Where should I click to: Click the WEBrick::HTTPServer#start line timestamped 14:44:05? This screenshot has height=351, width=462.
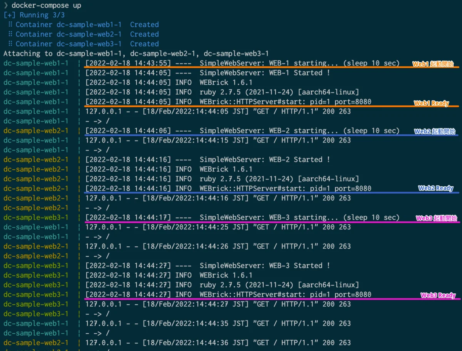[x=187, y=102]
